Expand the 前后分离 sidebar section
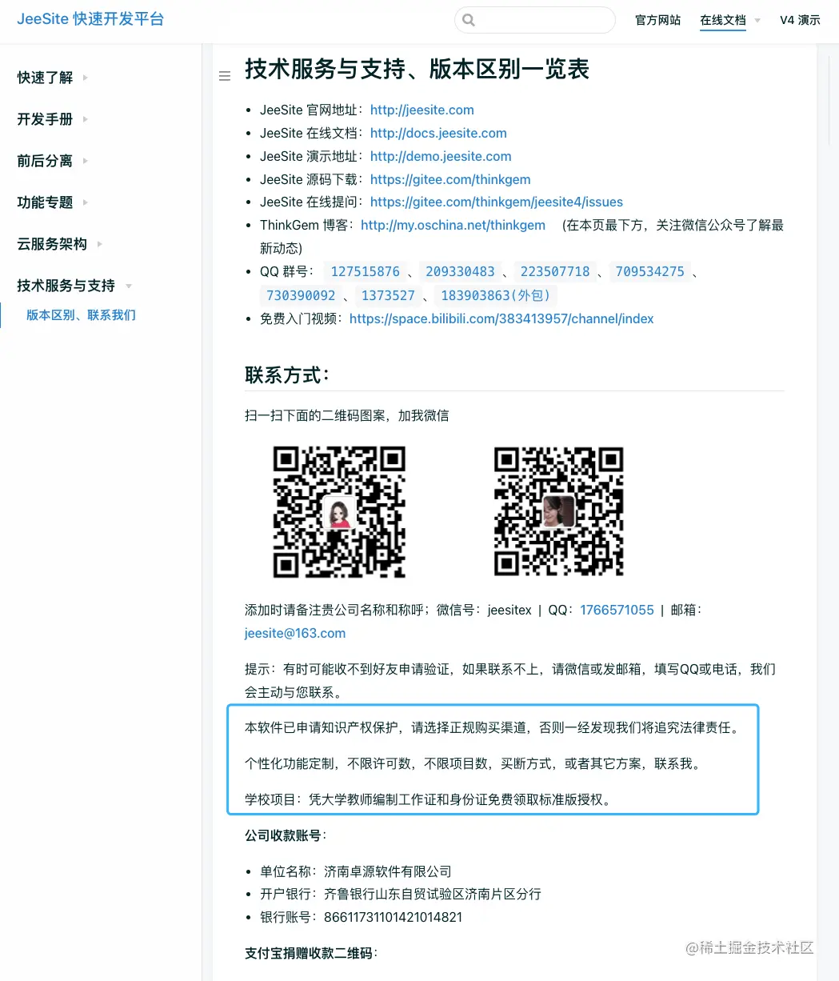This screenshot has width=839, height=981. (53, 161)
